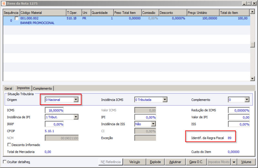Screen dimensions: 258x168
Task: Expand the Incidência ICMS dropdown
Action: click(165, 100)
